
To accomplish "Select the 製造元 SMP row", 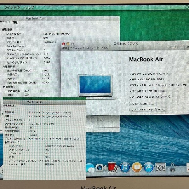I will pyautogui.click(x=27, y=38).
